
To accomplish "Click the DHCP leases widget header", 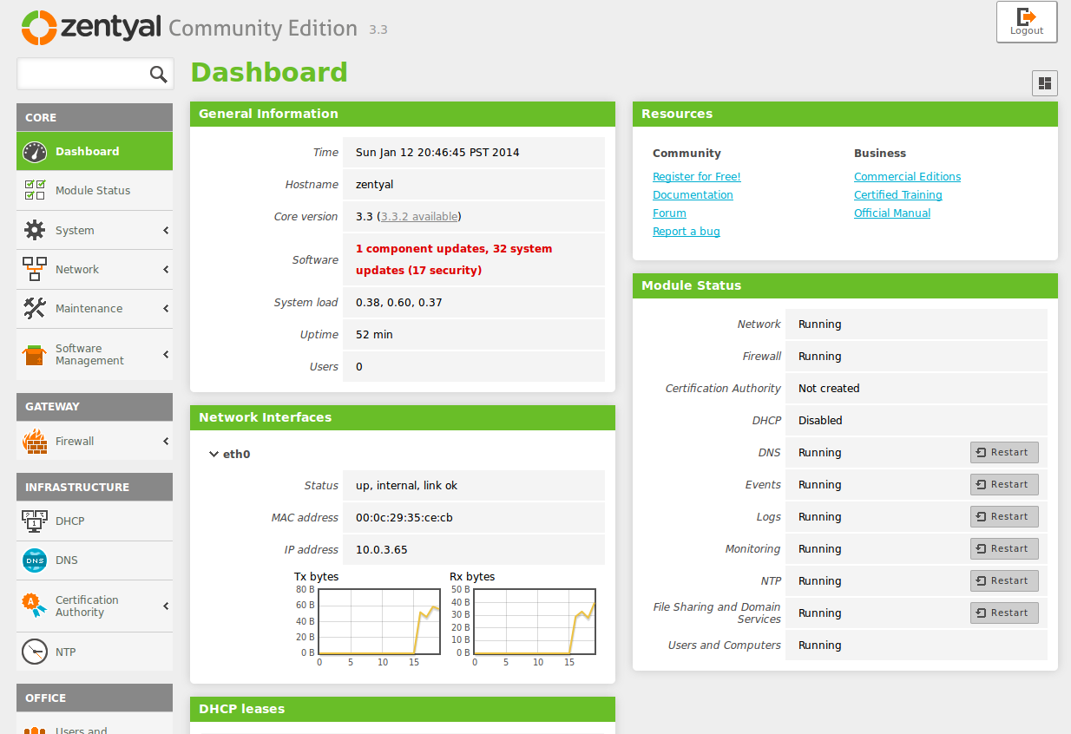I will click(403, 709).
